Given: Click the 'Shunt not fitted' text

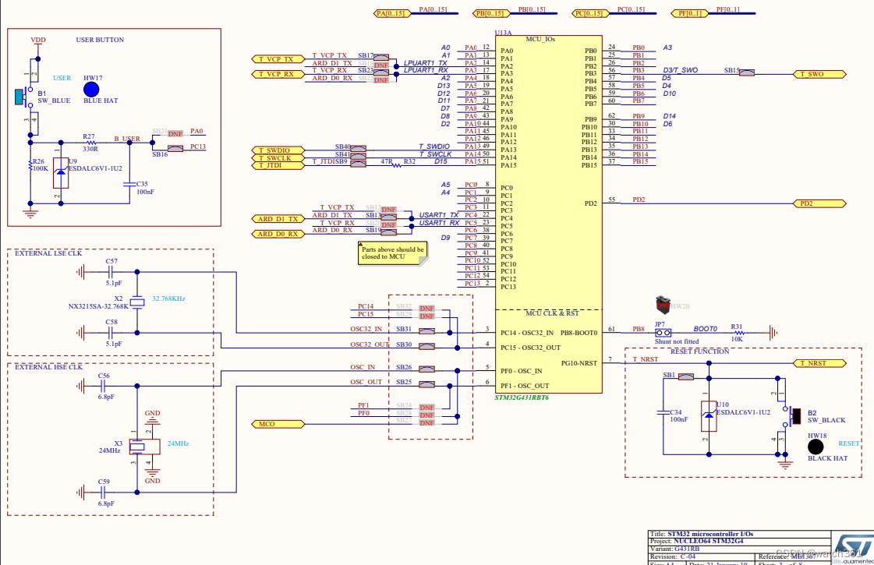Looking at the screenshot, I should coord(677,341).
